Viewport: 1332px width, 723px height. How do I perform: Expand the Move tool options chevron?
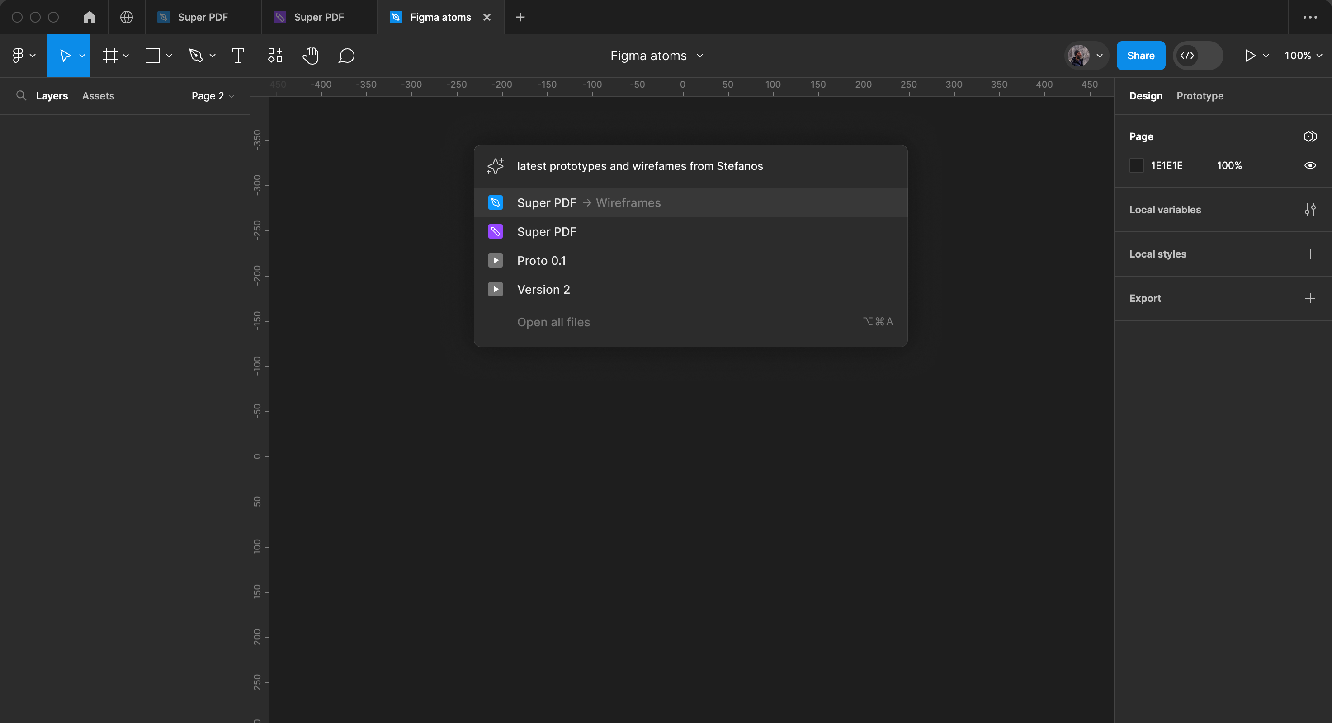[82, 56]
